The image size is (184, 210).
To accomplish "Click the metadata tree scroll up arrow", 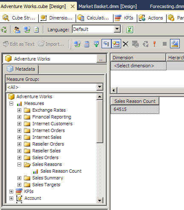I will (99, 97).
